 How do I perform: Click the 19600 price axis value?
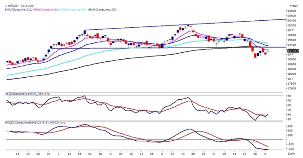click(x=292, y=40)
